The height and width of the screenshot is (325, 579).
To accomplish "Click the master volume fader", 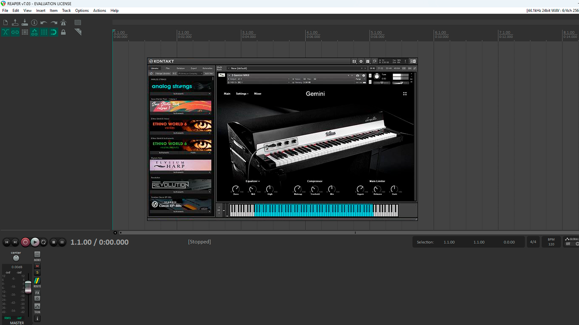I will pos(28,287).
